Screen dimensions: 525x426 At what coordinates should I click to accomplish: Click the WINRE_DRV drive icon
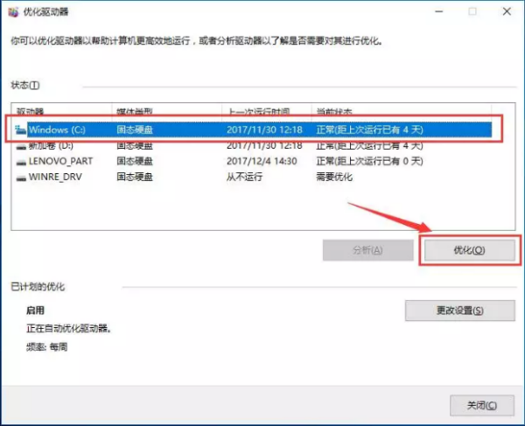(x=21, y=177)
